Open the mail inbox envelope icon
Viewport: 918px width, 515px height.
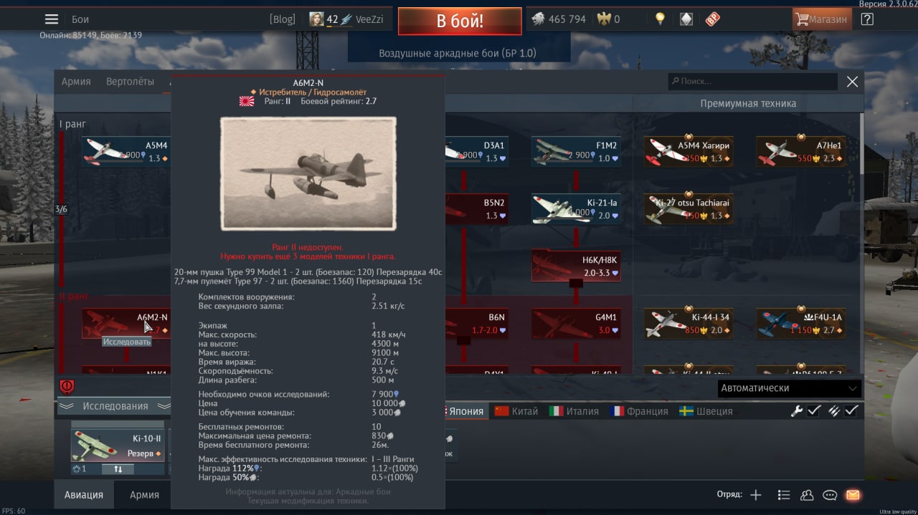coord(852,495)
